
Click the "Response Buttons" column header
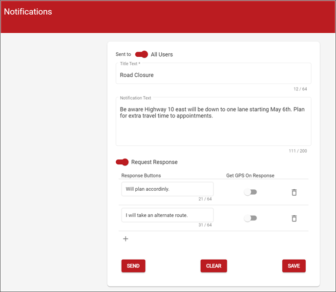click(x=141, y=176)
